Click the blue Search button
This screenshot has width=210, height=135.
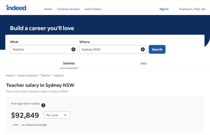(x=157, y=49)
